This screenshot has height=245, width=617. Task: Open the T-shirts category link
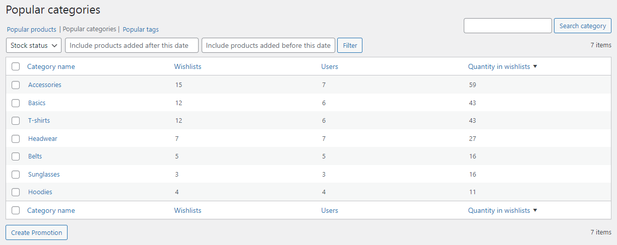coord(39,121)
